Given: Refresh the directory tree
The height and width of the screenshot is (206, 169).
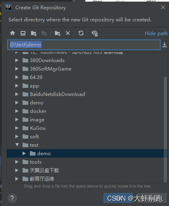Looking at the screenshot, I should coord(81,33).
